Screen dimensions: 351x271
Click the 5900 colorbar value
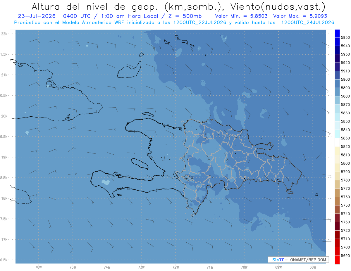point(345,79)
